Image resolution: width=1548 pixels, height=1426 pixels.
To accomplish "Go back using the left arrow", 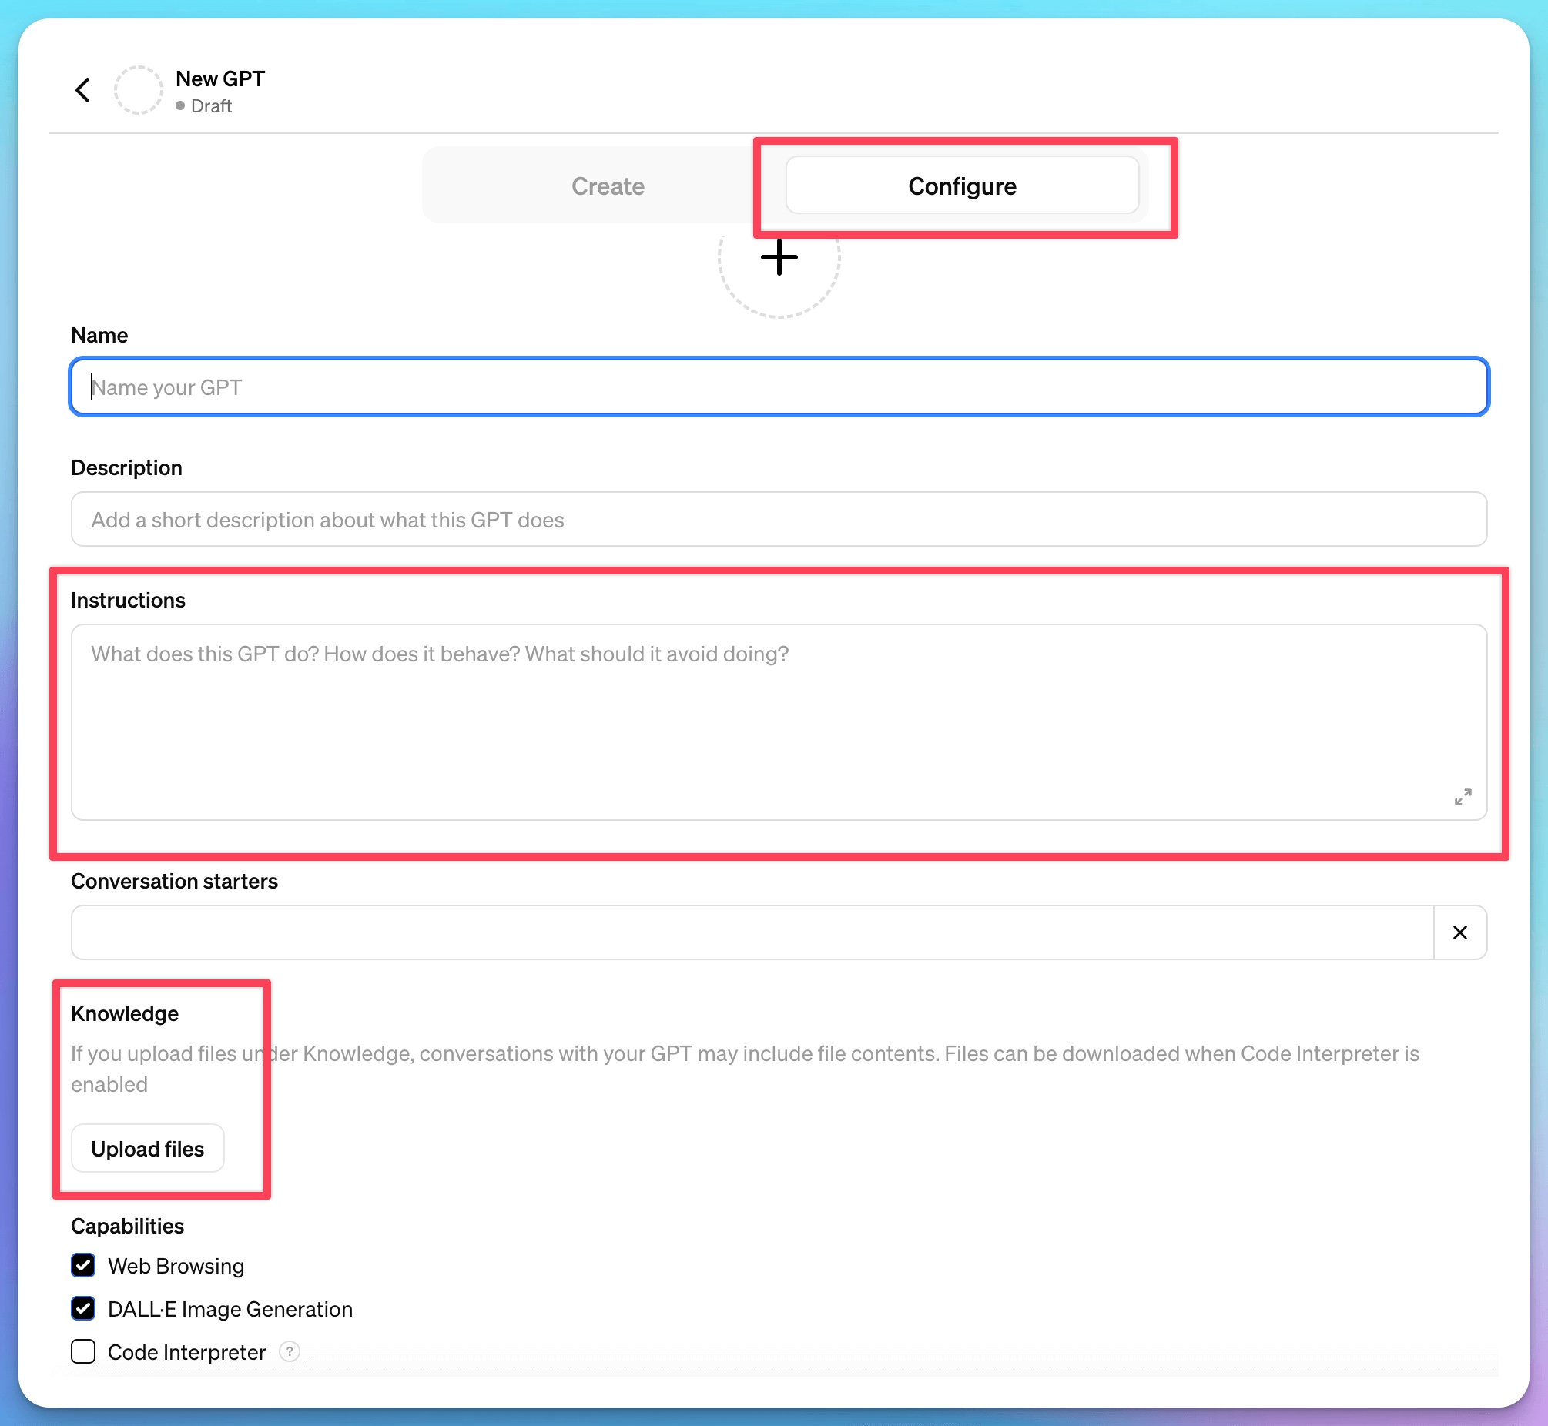I will pyautogui.click(x=83, y=90).
